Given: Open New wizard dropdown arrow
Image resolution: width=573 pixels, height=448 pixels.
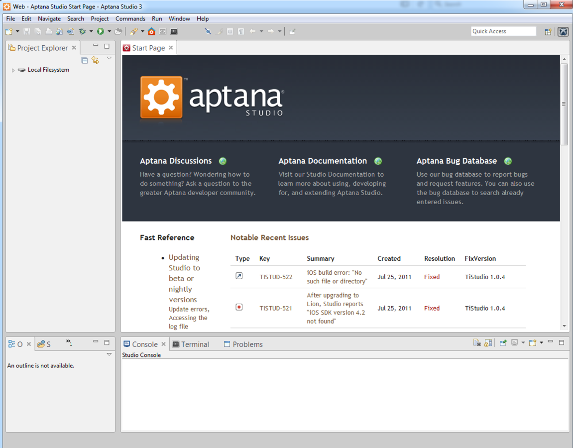Looking at the screenshot, I should click(x=17, y=31).
